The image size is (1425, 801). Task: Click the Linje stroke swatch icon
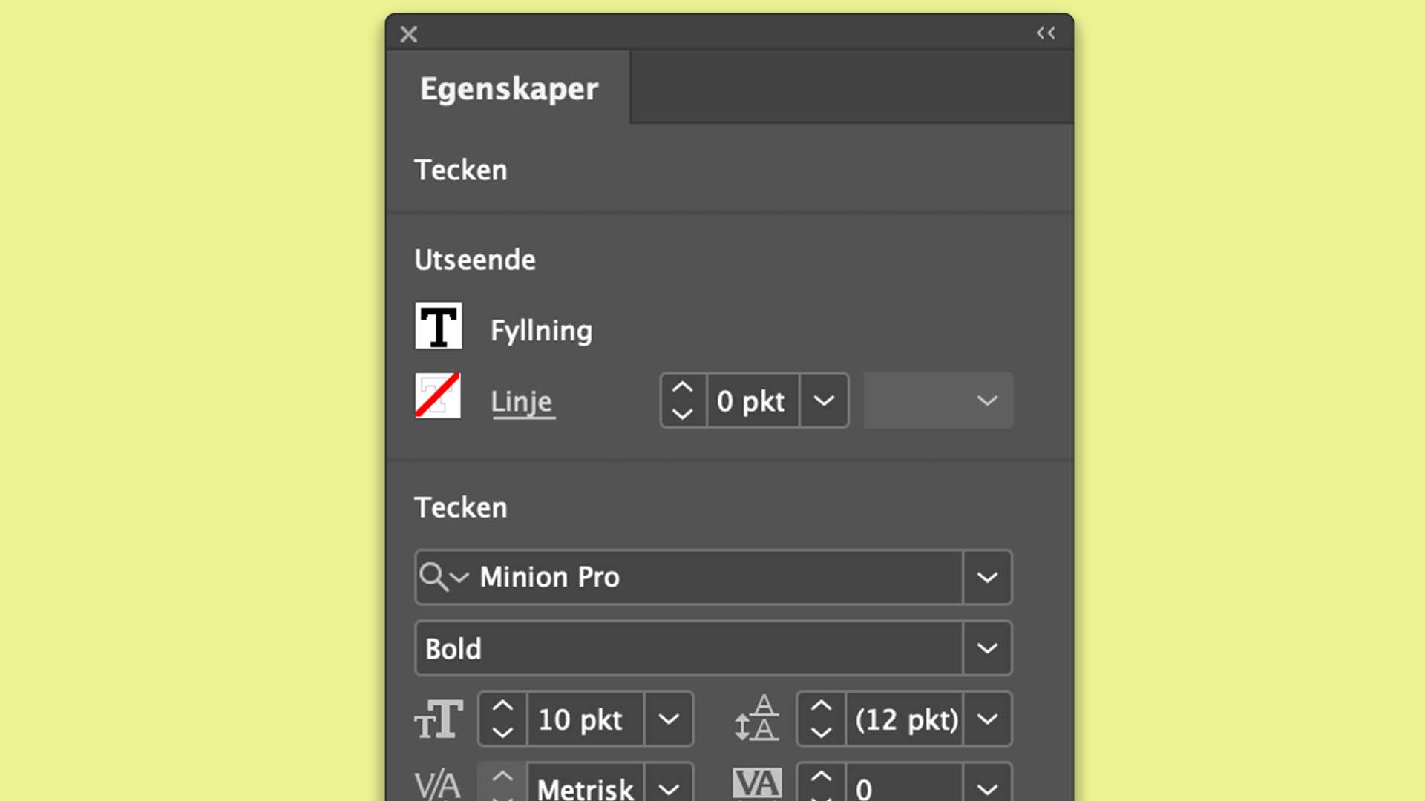438,395
